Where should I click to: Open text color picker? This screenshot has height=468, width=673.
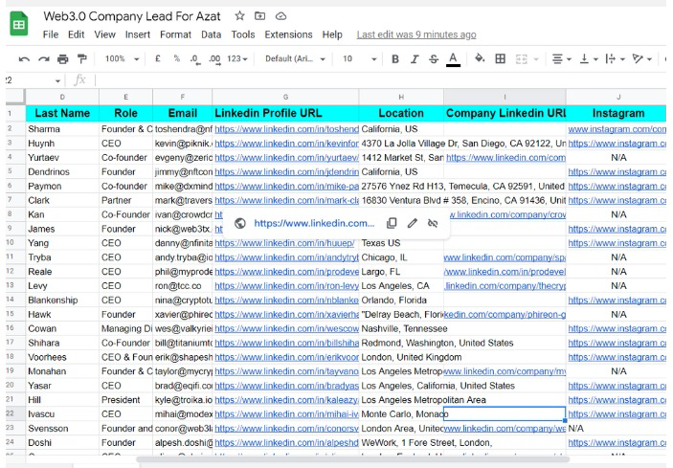click(453, 59)
